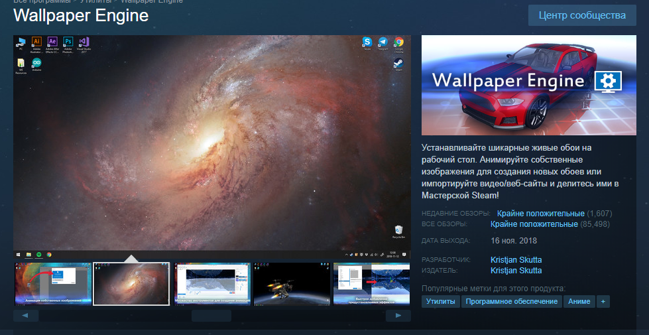
Task: Open the recent reviews Крайне положительные link
Action: point(540,214)
